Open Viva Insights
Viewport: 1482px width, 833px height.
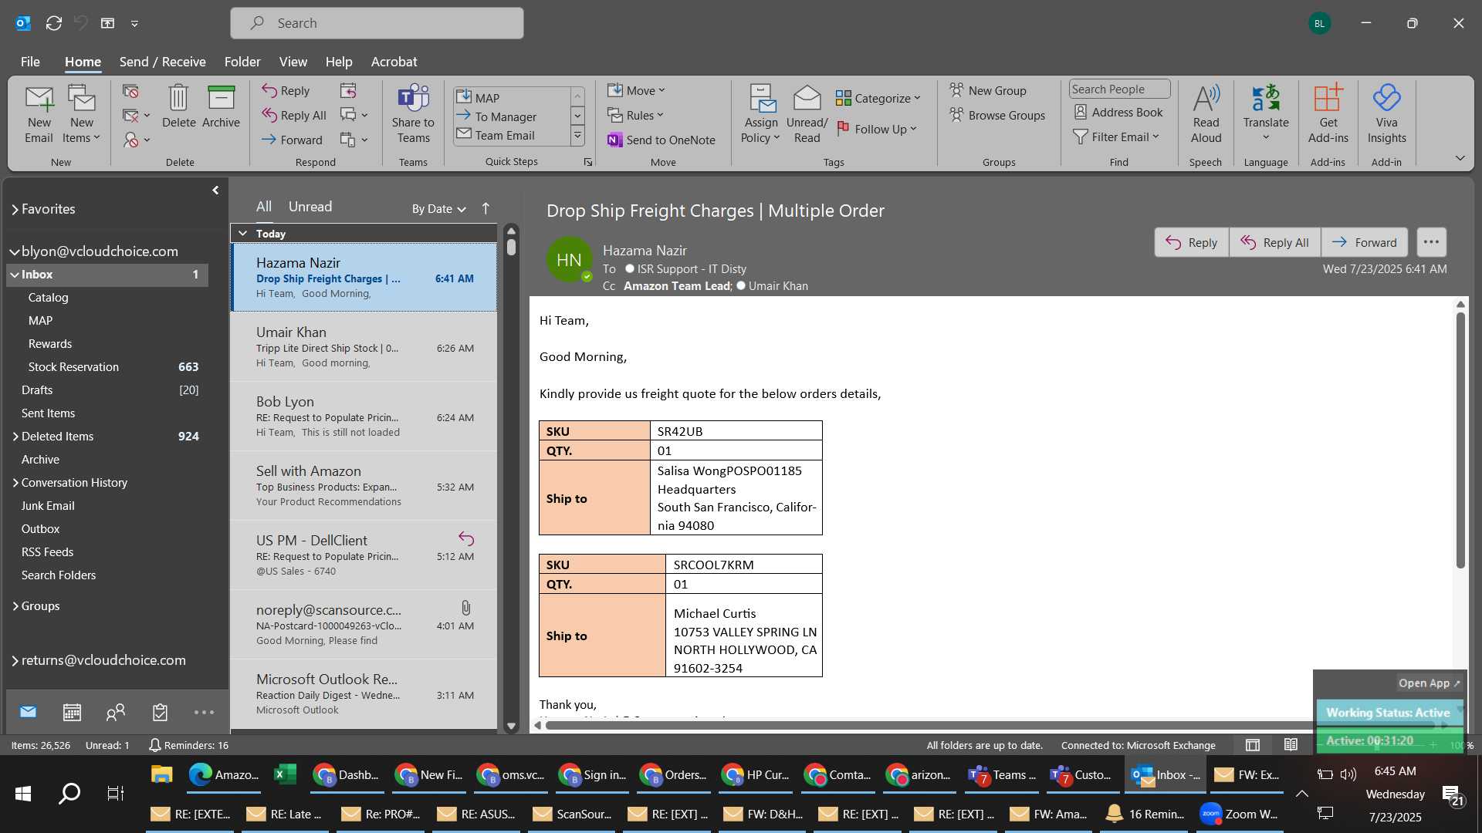click(1386, 114)
